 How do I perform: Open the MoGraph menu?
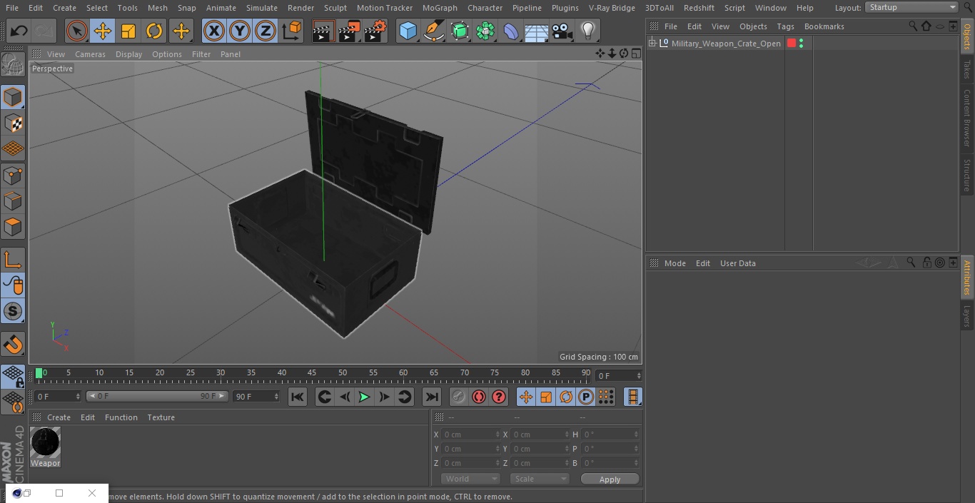[440, 8]
